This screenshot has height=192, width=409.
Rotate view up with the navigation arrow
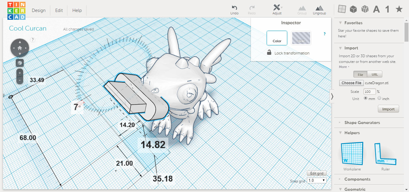20,42
